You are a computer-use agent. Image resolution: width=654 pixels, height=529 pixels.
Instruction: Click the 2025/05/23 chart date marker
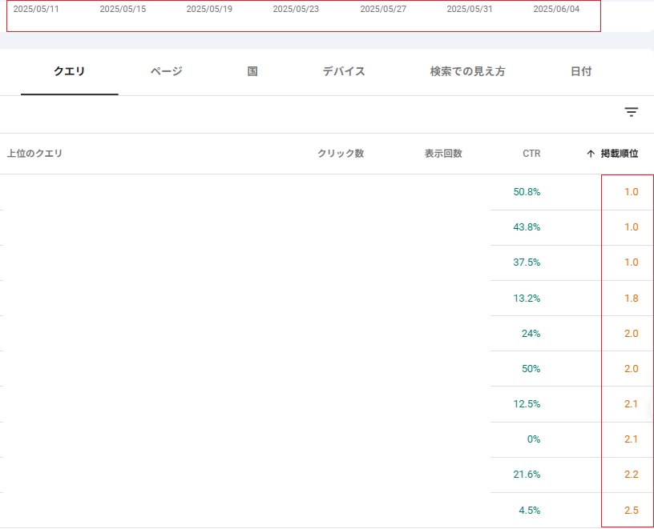(296, 9)
